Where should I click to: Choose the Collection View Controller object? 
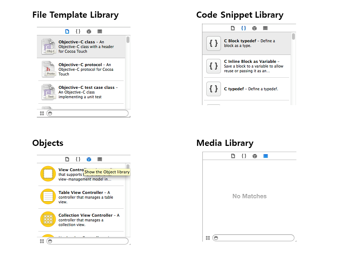(x=81, y=220)
